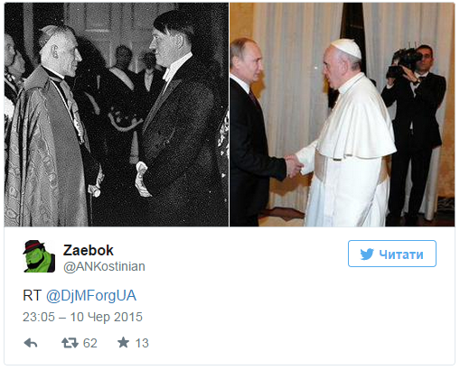The width and height of the screenshot is (460, 370).
Task: Click the RT text in the tweet body
Action: pos(32,295)
